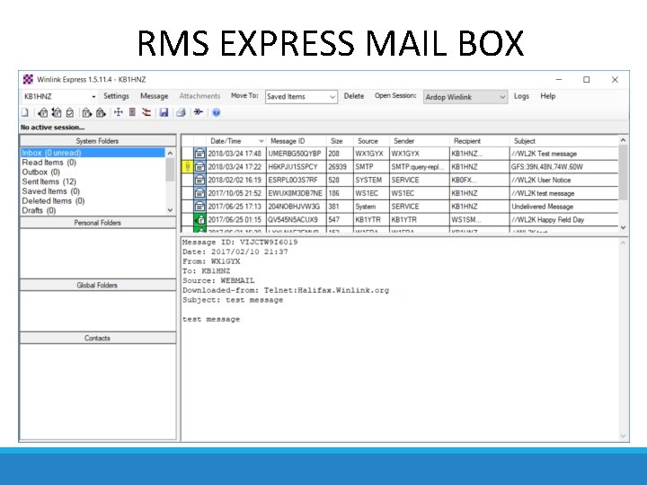The image size is (647, 485).
Task: Open the Message menu
Action: pos(154,96)
